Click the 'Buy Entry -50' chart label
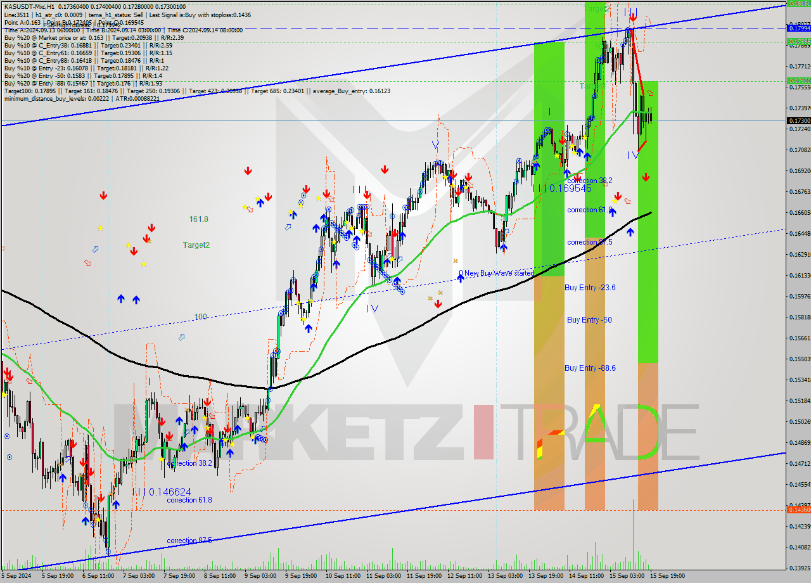811x583 pixels. point(589,320)
